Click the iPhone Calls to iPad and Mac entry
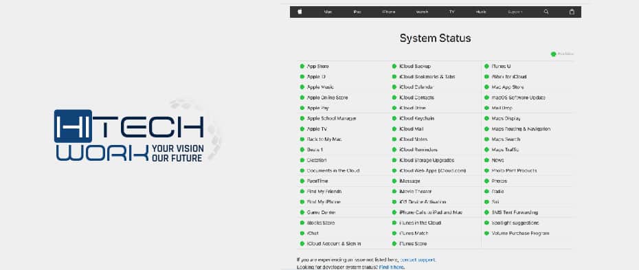This screenshot has width=639, height=270. tap(427, 212)
